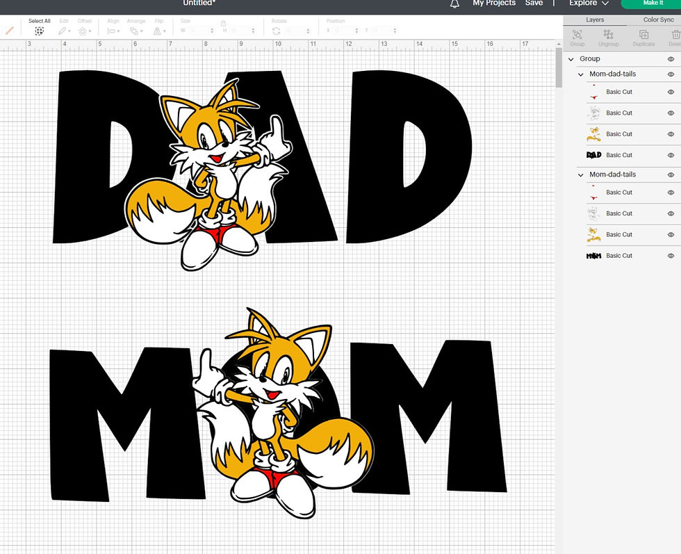Screen dimensions: 681x554
Task: Click the X position stepper
Action: (356, 31)
